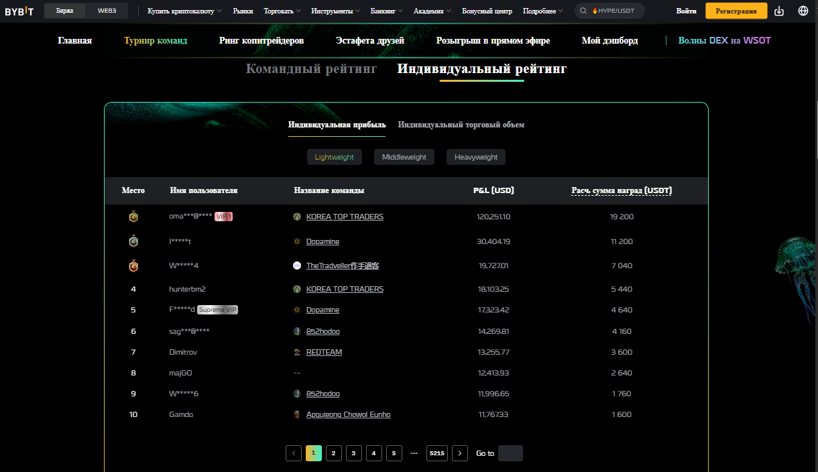Open Apgujeong Chowol Eunho team link
This screenshot has width=818, height=472.
point(348,414)
